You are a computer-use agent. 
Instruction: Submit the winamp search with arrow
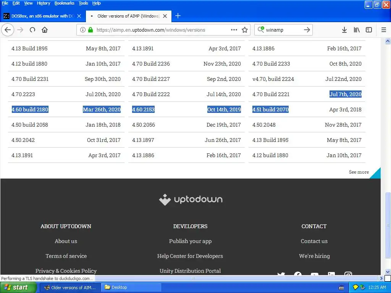tap(307, 30)
